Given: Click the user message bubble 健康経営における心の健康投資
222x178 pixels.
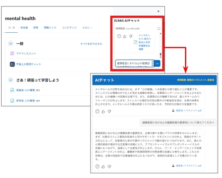Looking at the screenshot, I should click(x=178, y=122).
